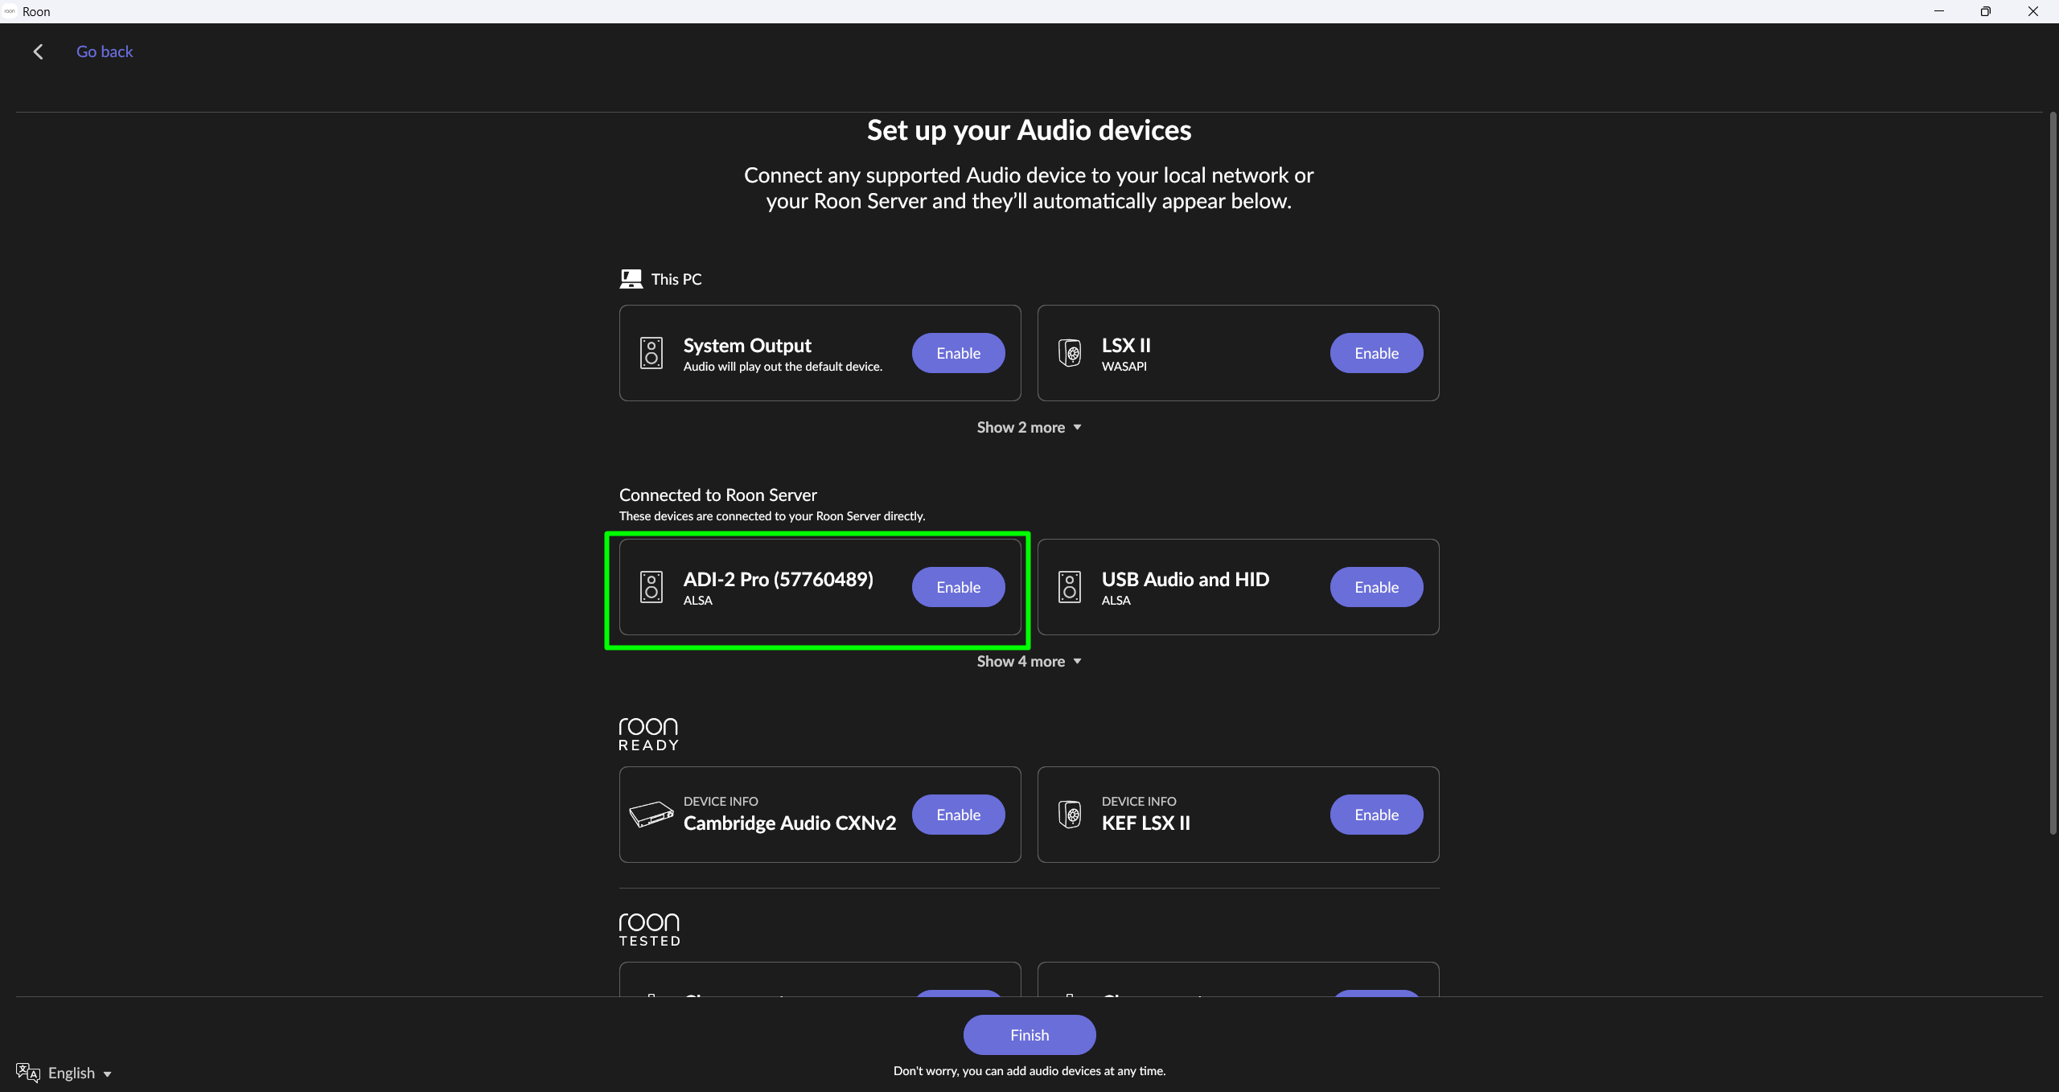This screenshot has width=2059, height=1092.
Task: Enable the System Output device
Action: tap(958, 353)
